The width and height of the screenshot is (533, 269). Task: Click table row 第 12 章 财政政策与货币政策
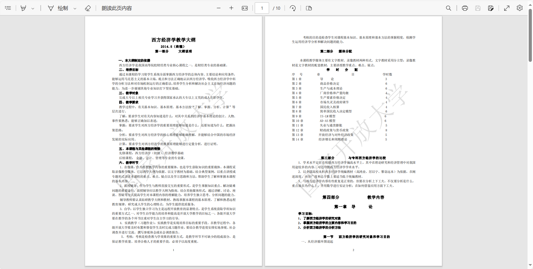click(x=340, y=130)
